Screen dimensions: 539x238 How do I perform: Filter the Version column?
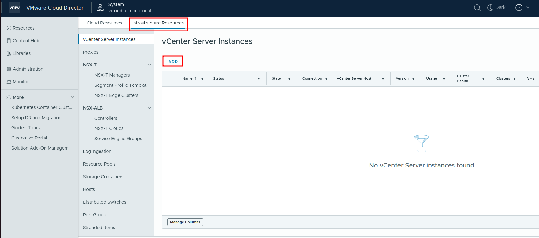tap(413, 79)
